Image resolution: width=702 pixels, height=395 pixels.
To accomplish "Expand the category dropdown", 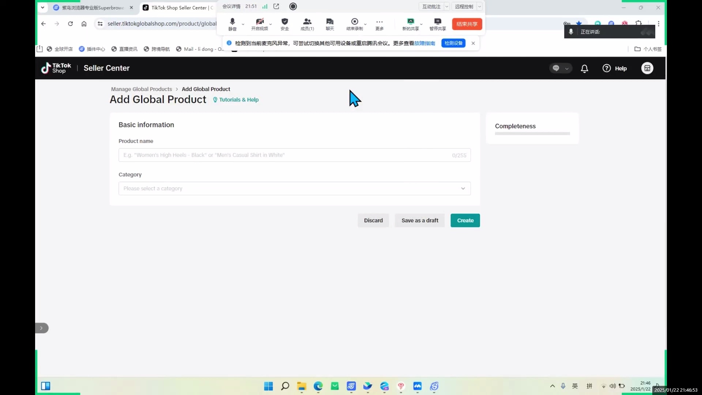I will (x=463, y=188).
